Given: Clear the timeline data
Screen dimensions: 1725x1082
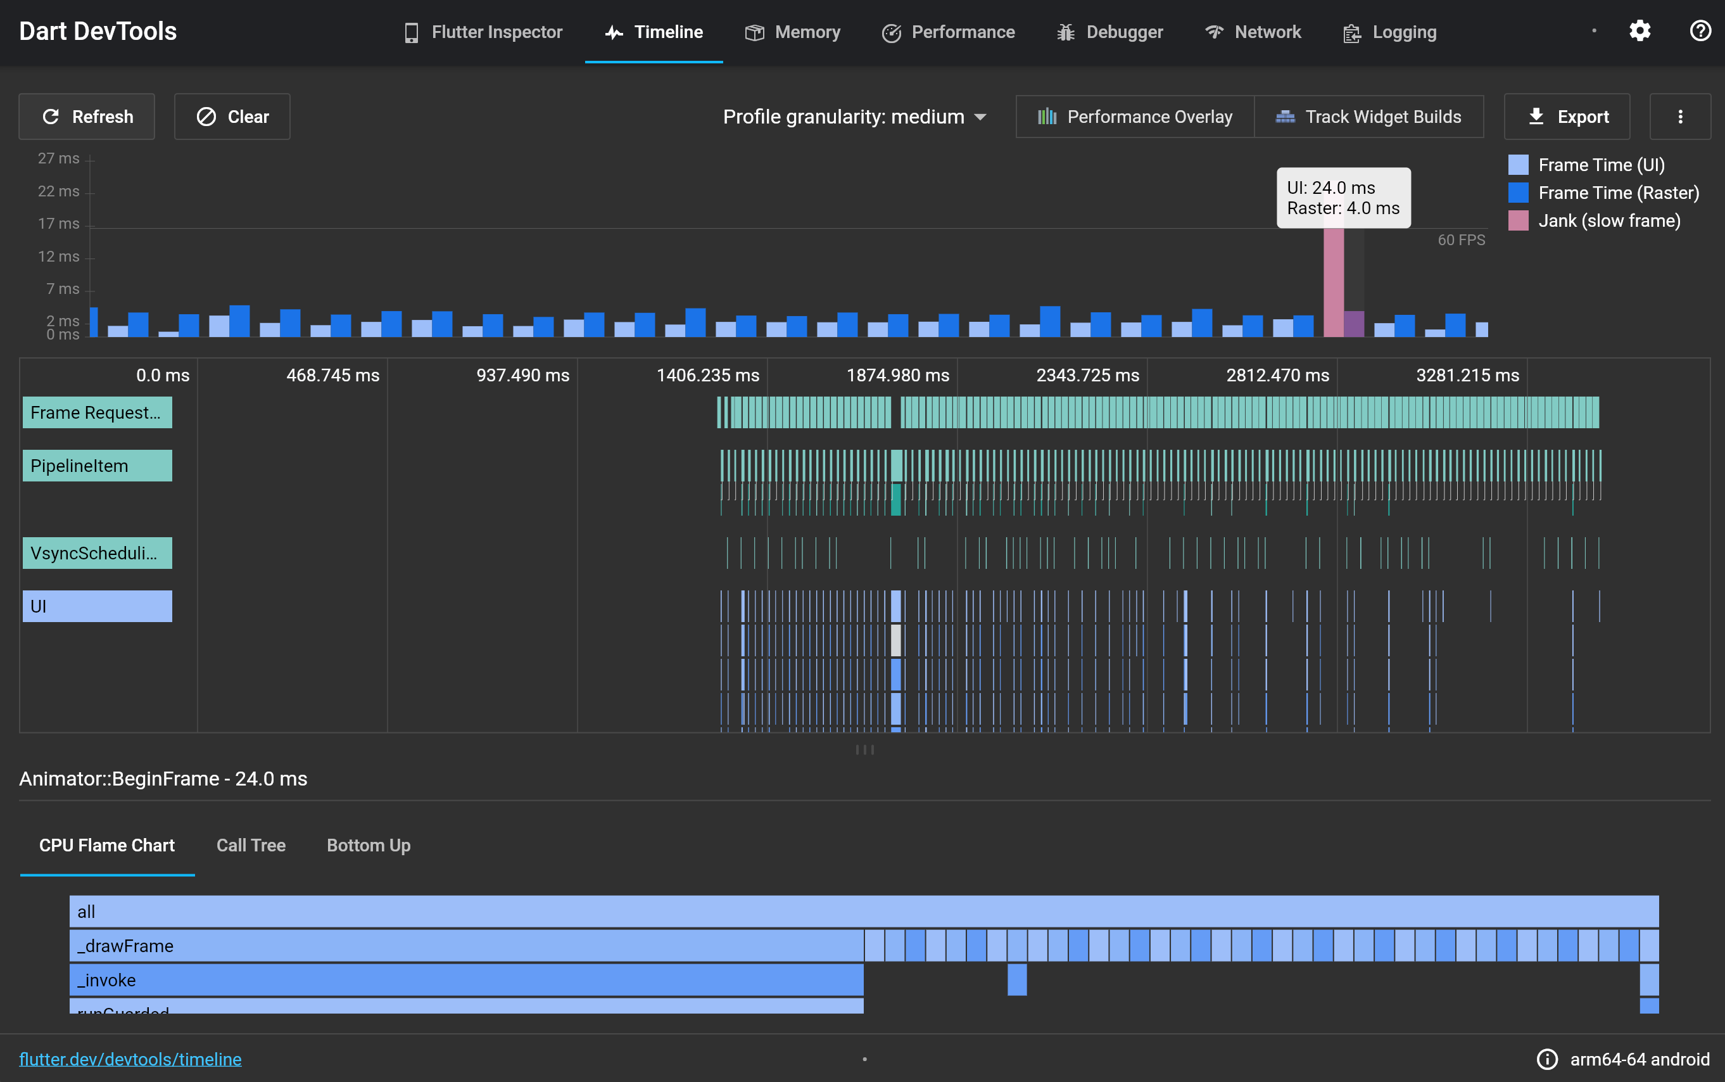Looking at the screenshot, I should point(232,117).
